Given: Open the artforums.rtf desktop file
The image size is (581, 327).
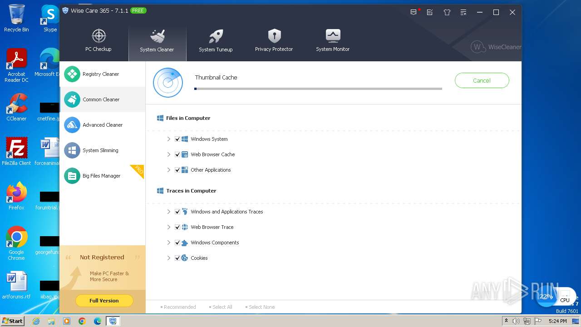Looking at the screenshot, I should 16,285.
